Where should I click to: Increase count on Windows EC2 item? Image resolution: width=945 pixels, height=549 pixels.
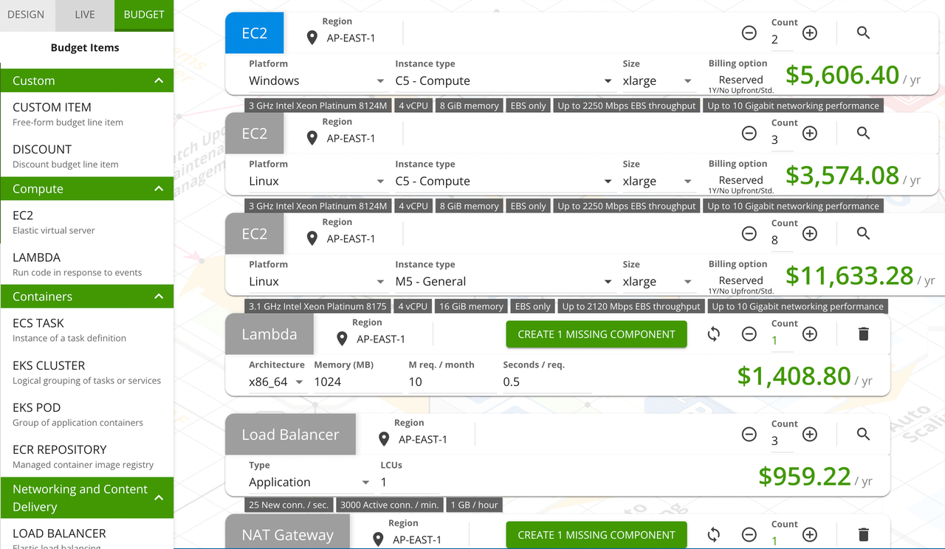click(810, 32)
